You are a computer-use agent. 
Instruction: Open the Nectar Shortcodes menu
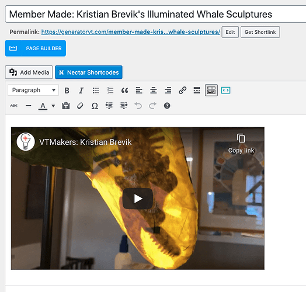(x=89, y=72)
